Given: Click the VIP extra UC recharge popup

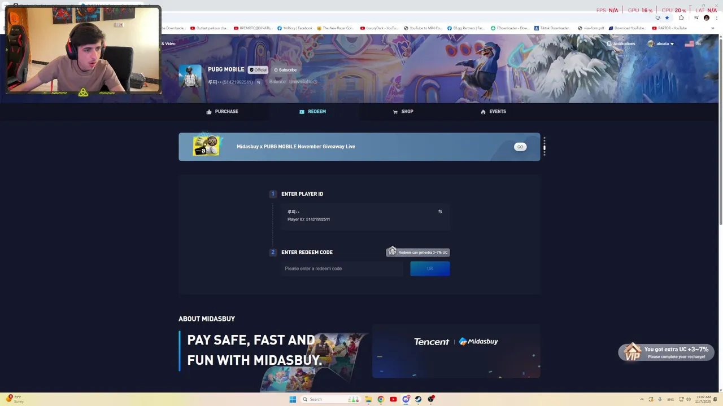Looking at the screenshot, I should 667,352.
